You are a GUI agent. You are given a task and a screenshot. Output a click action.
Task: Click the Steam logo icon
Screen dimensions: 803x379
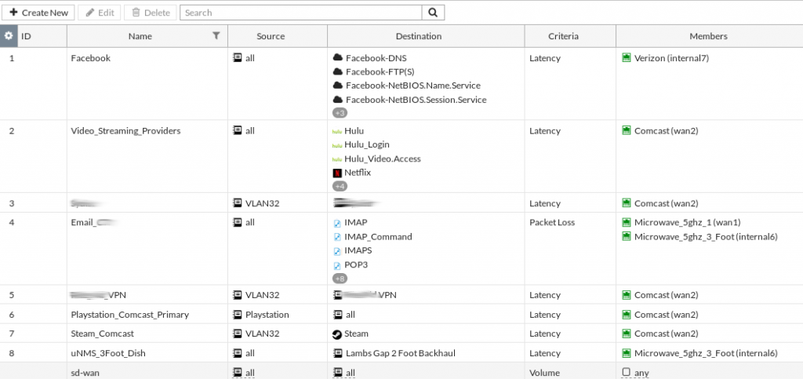coord(337,334)
